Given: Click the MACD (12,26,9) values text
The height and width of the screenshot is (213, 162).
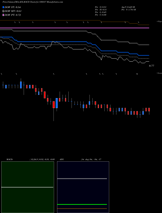Looking at the screenshot, I should [x=42, y=159].
